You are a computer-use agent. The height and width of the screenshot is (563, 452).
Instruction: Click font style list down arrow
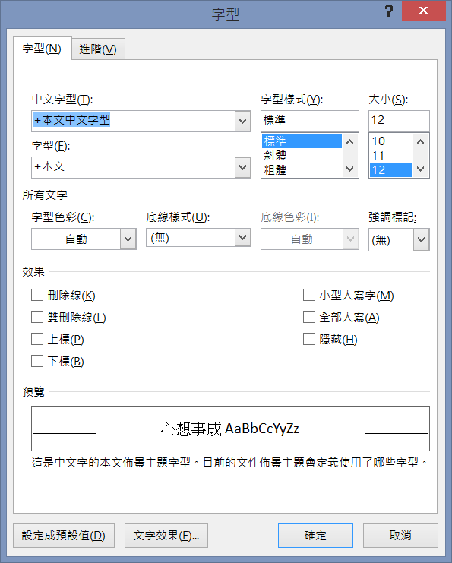pyautogui.click(x=349, y=169)
